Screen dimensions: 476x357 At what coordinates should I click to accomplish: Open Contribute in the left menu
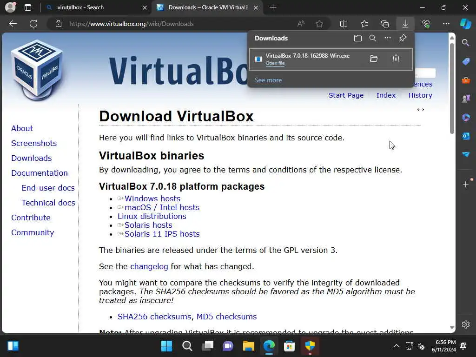pyautogui.click(x=31, y=218)
